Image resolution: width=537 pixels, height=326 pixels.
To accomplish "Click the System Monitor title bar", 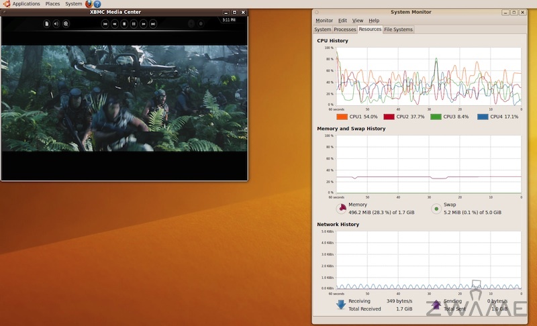I will pyautogui.click(x=411, y=12).
